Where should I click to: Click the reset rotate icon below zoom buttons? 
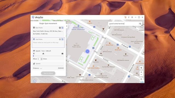(x=141, y=79)
